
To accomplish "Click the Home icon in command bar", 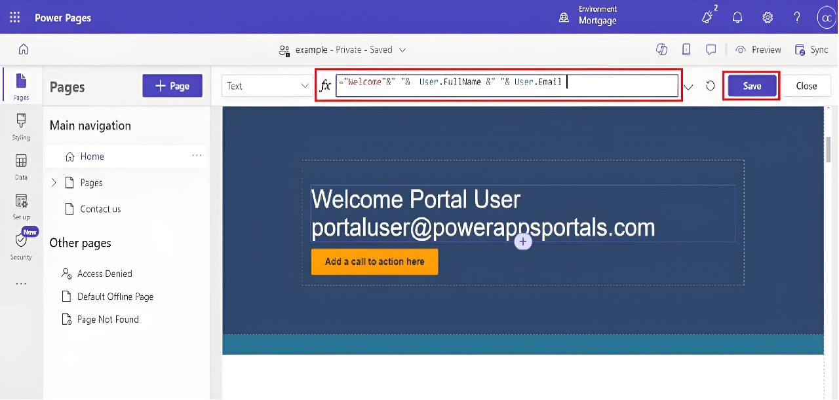I will pos(24,50).
